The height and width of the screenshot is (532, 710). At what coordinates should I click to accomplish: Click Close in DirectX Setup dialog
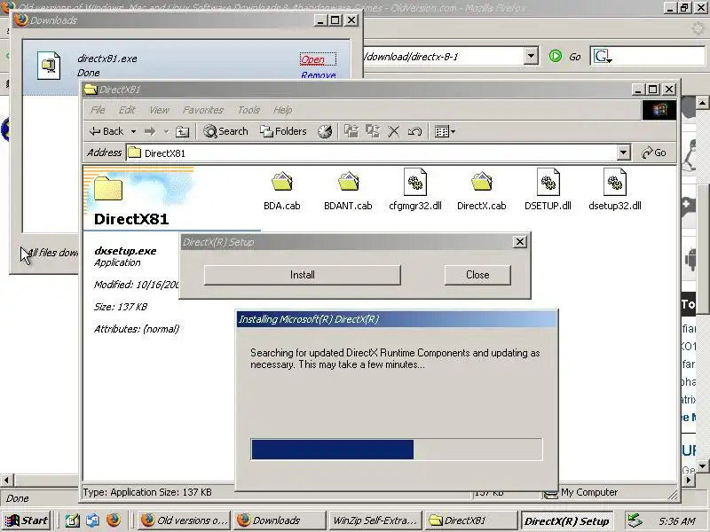(x=477, y=275)
